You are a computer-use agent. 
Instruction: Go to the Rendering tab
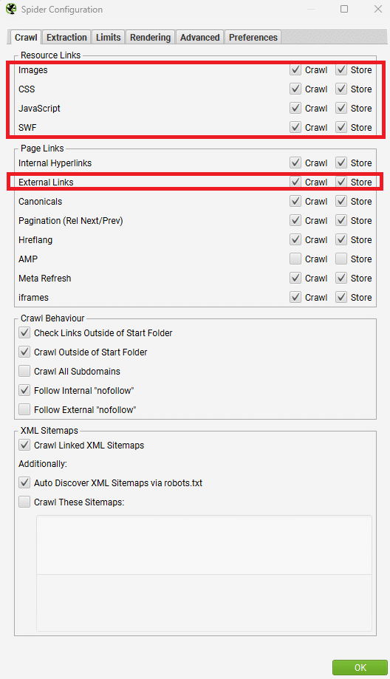click(x=150, y=37)
